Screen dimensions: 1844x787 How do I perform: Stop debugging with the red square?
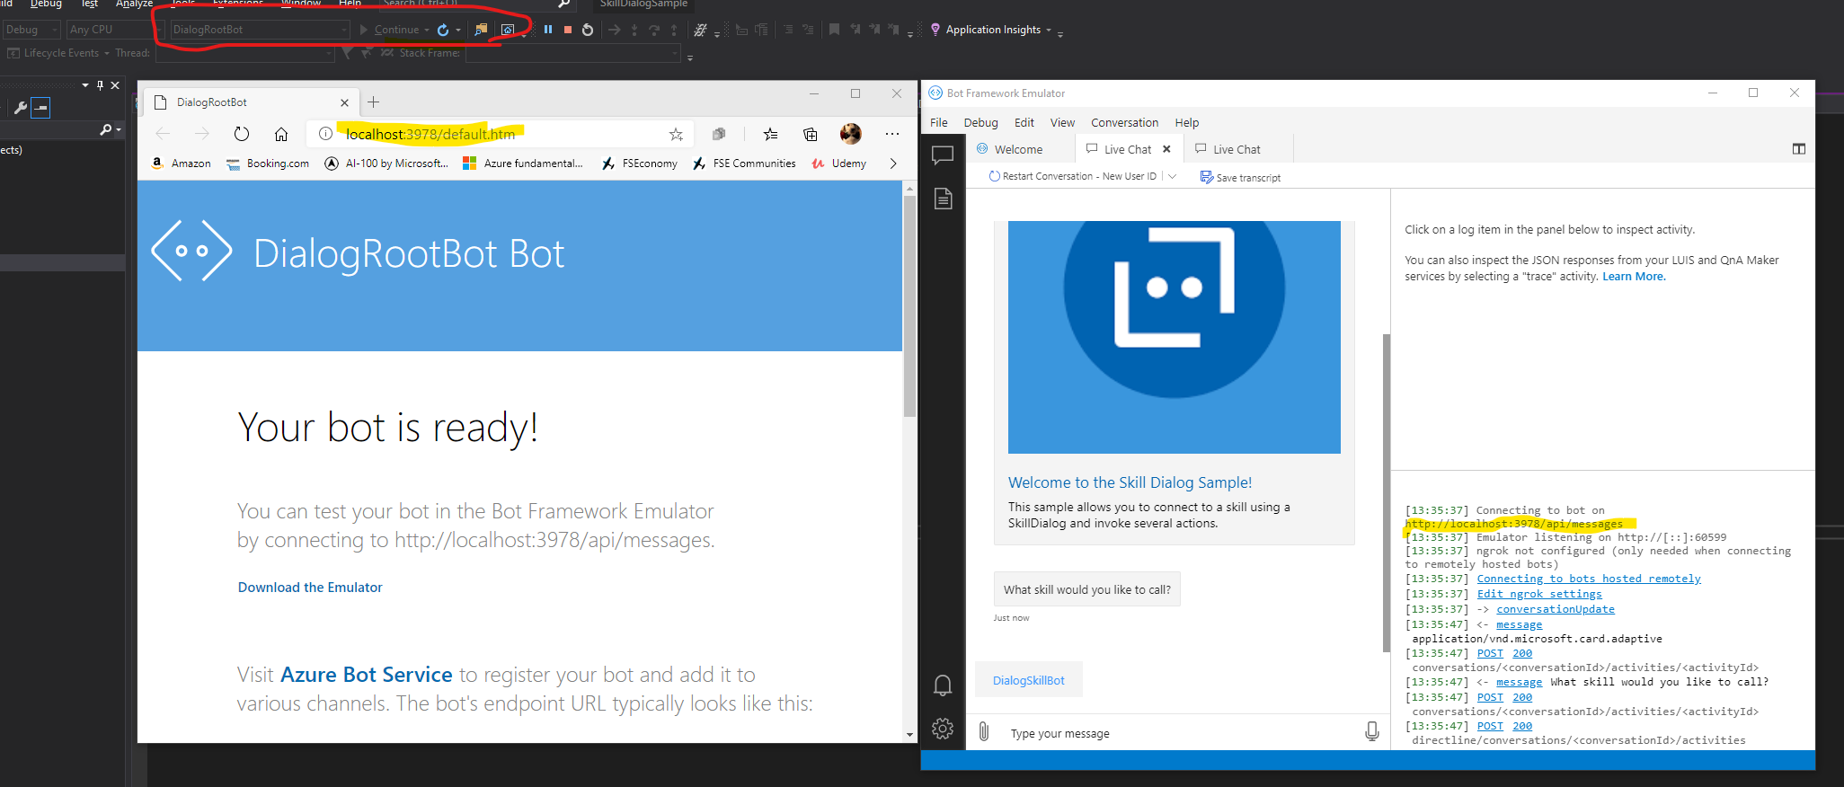[x=568, y=30]
